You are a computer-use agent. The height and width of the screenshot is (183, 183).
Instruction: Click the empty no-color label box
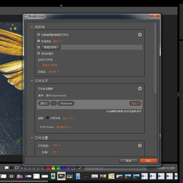coord(73,168)
